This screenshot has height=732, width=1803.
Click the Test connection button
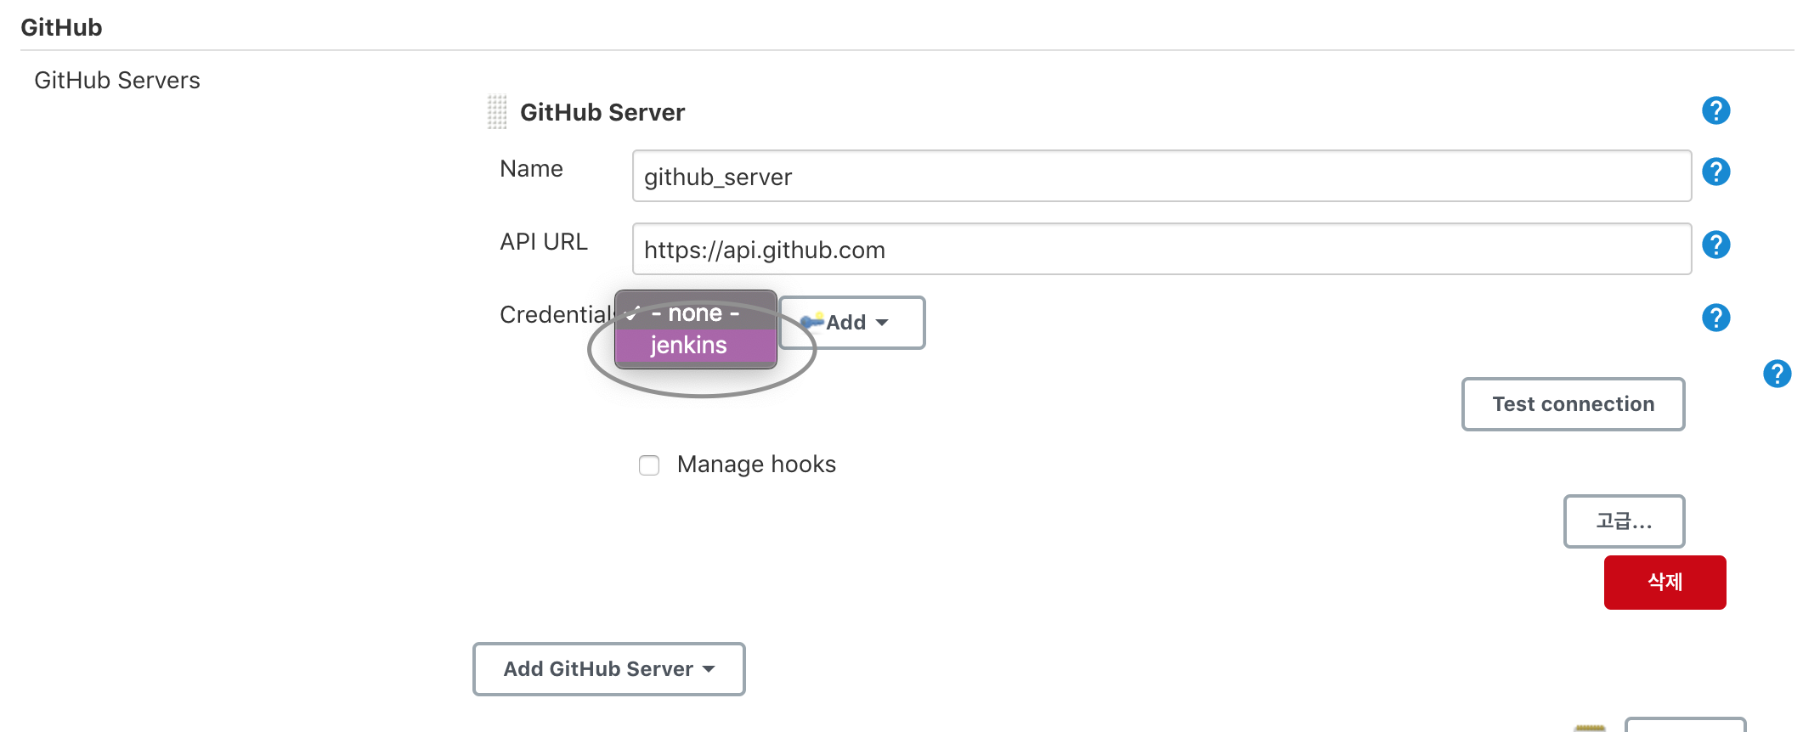pyautogui.click(x=1573, y=404)
